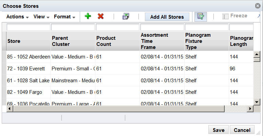Screen dimensions: 263x136
Task: Click the Store column filter field
Action: coord(28,27)
